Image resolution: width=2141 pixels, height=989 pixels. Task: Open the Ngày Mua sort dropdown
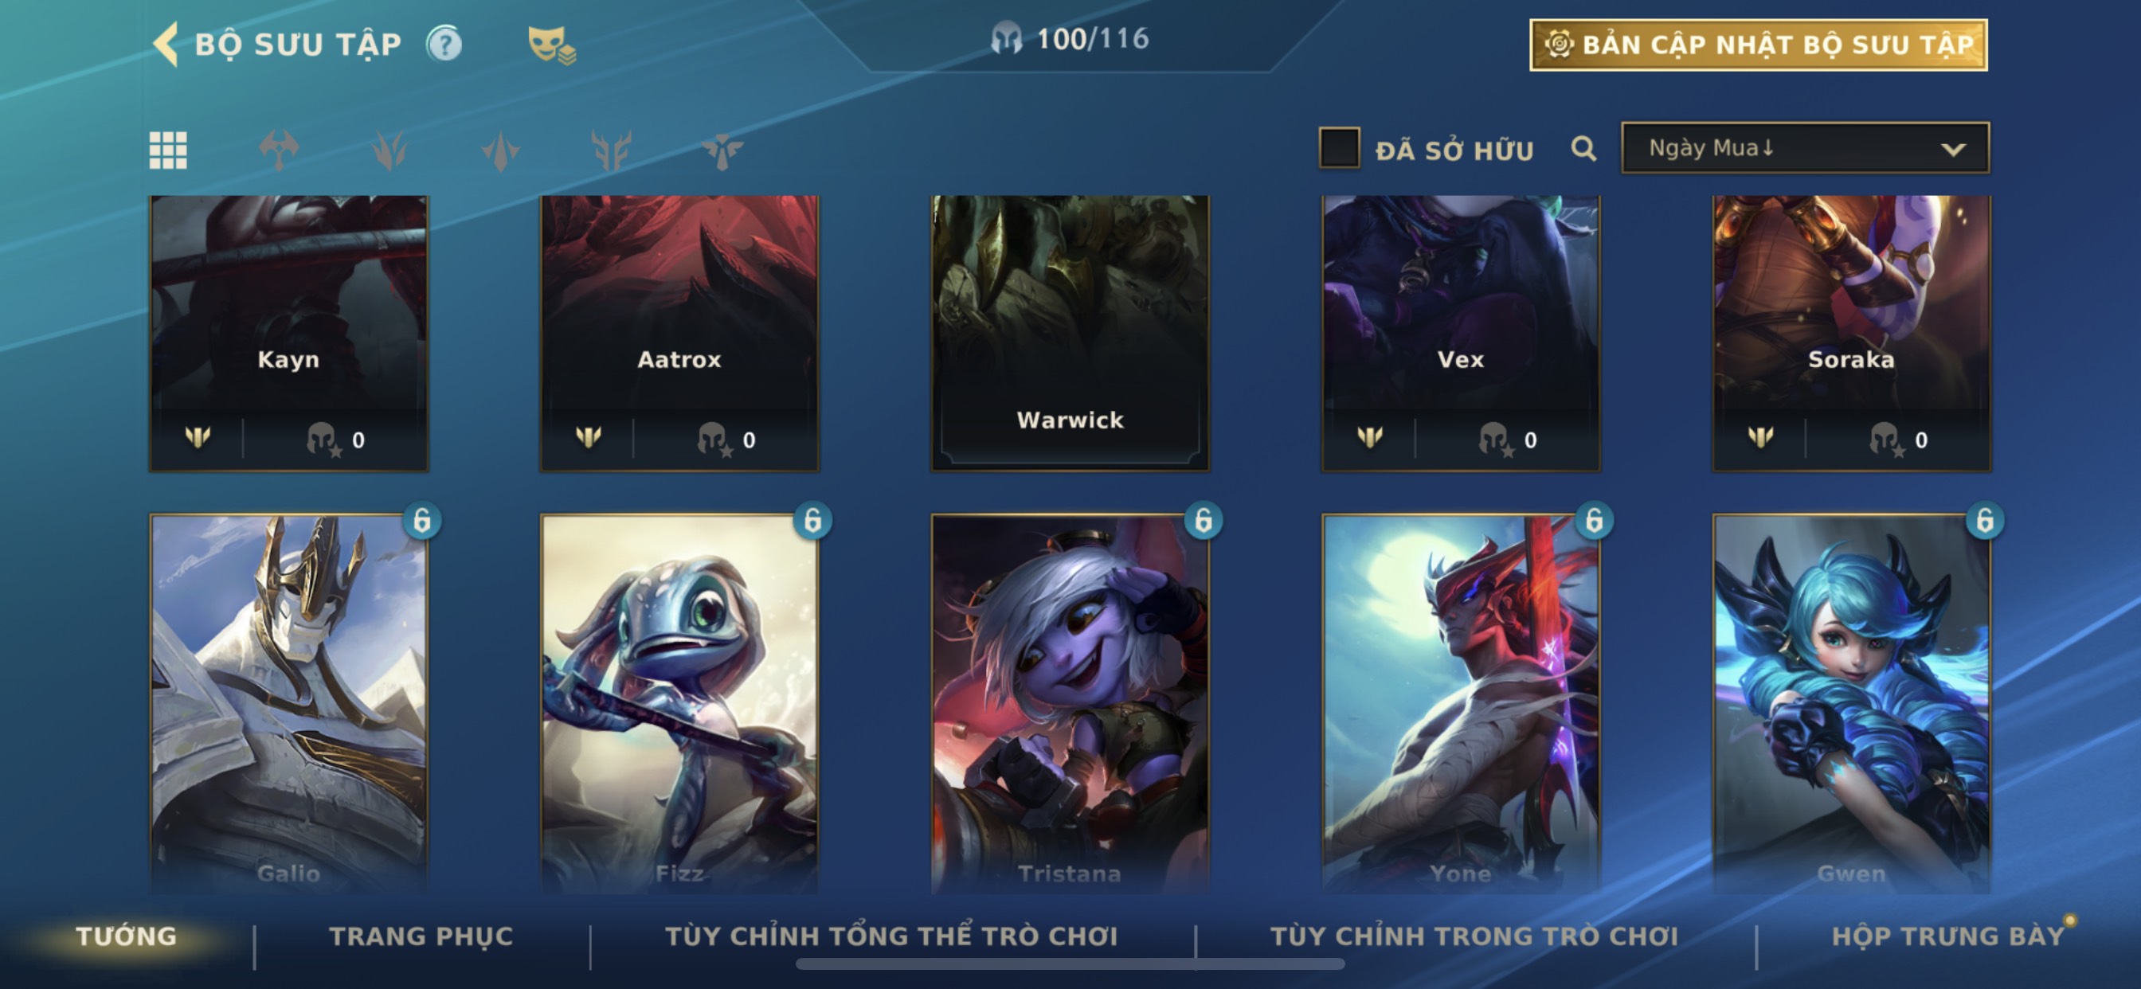1805,148
